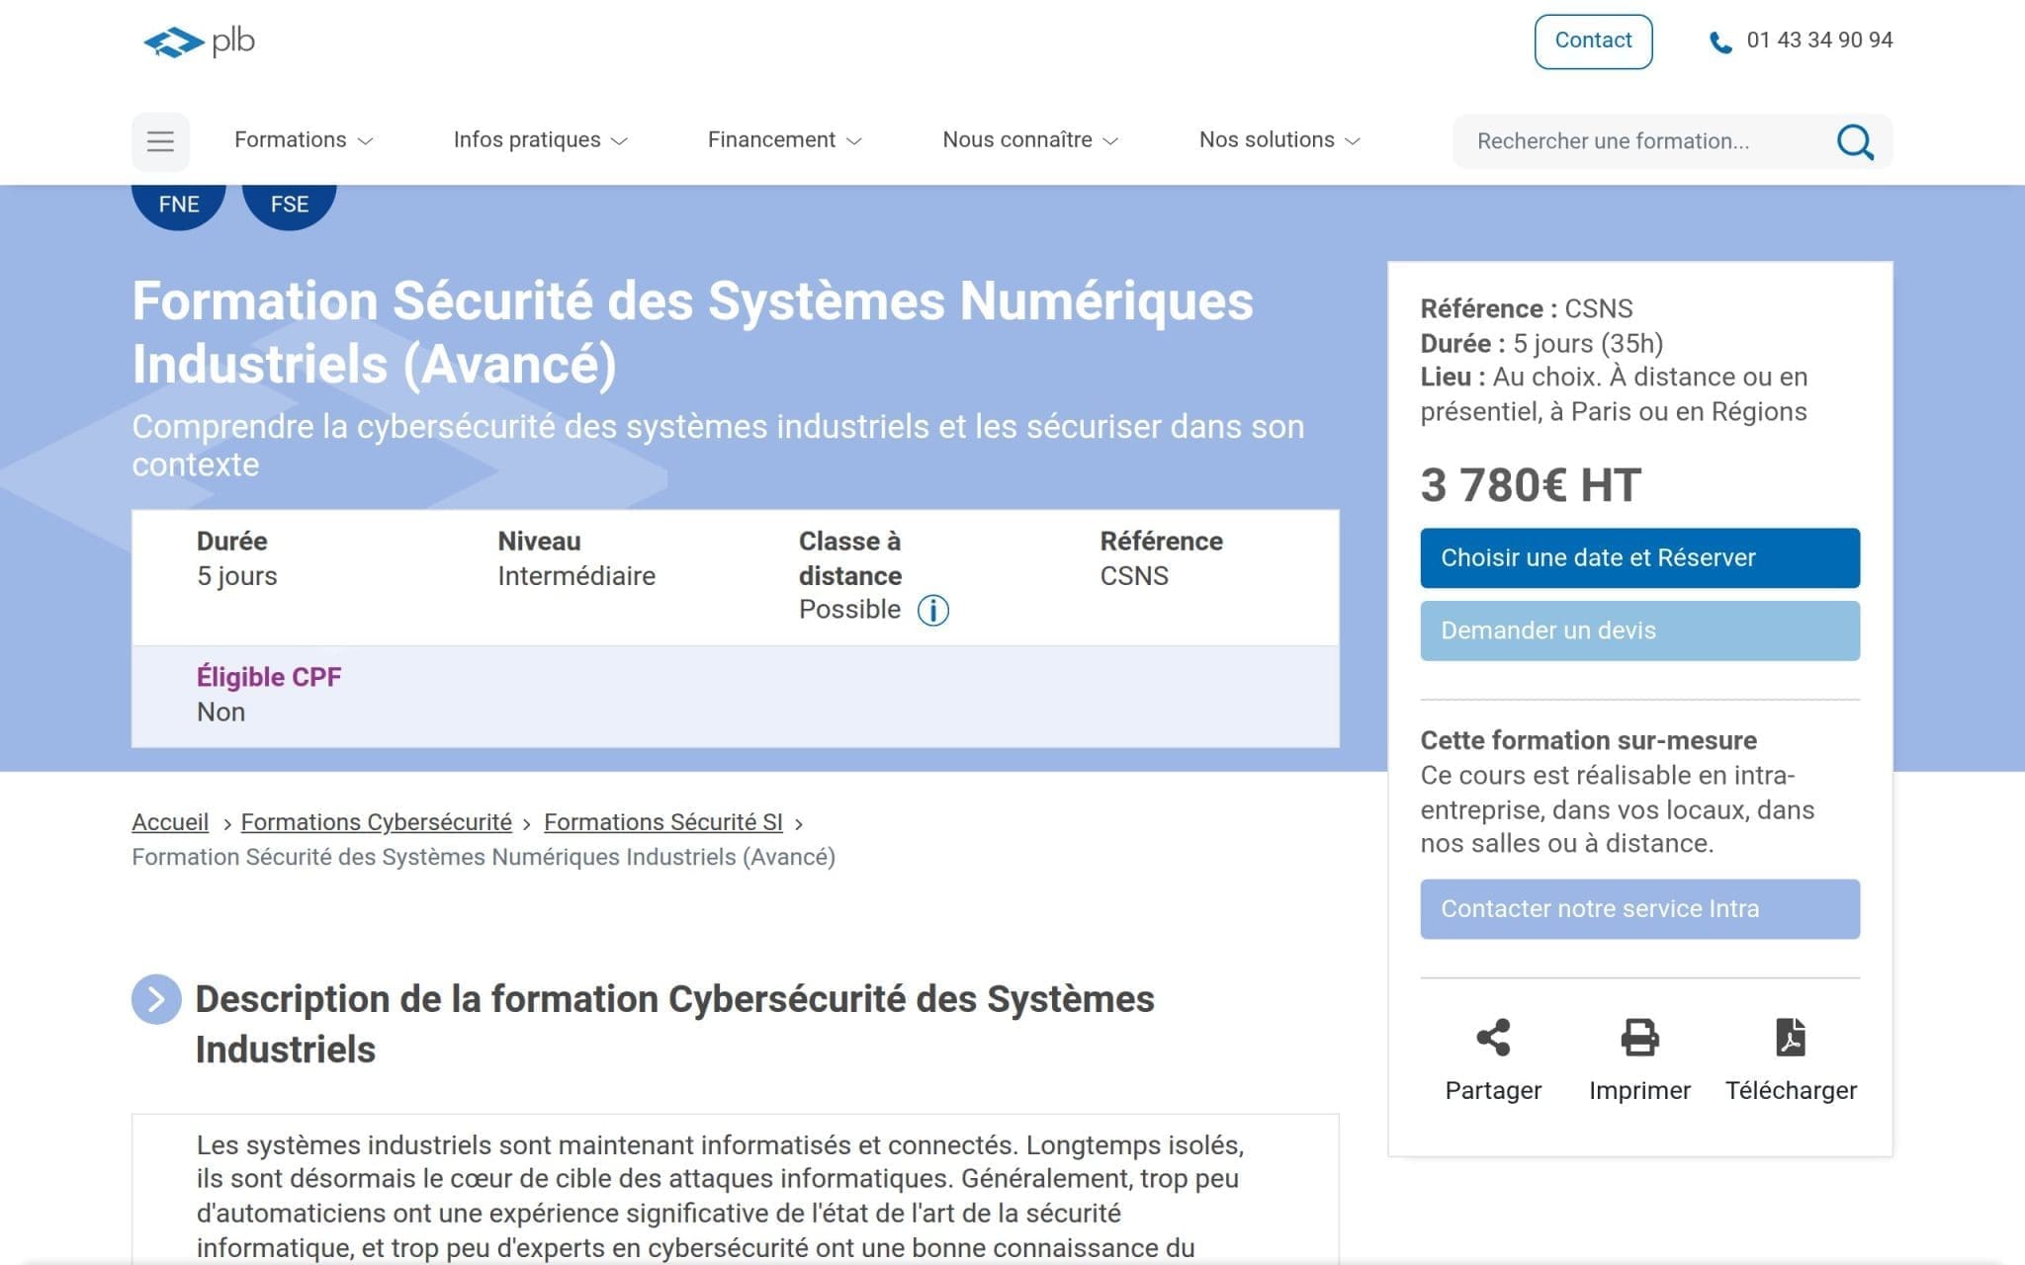The height and width of the screenshot is (1265, 2025).
Task: Click the Contact button
Action: (1593, 42)
